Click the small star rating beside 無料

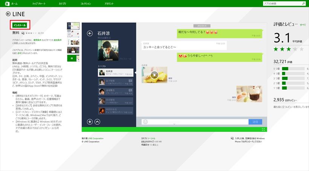(31, 33)
